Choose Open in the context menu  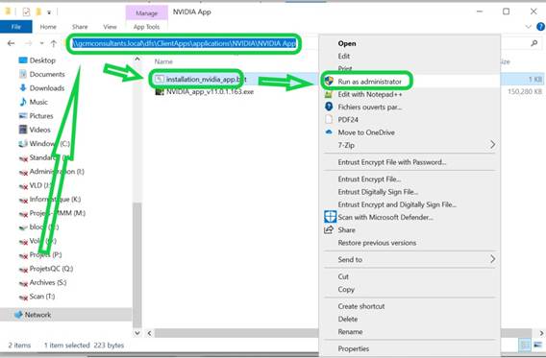click(x=347, y=43)
